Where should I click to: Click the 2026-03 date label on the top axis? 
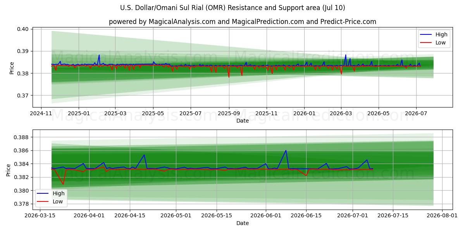click(x=341, y=114)
